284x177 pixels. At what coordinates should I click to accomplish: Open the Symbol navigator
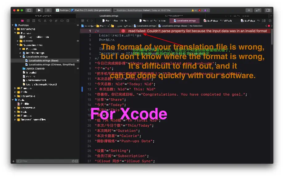point(34,21)
